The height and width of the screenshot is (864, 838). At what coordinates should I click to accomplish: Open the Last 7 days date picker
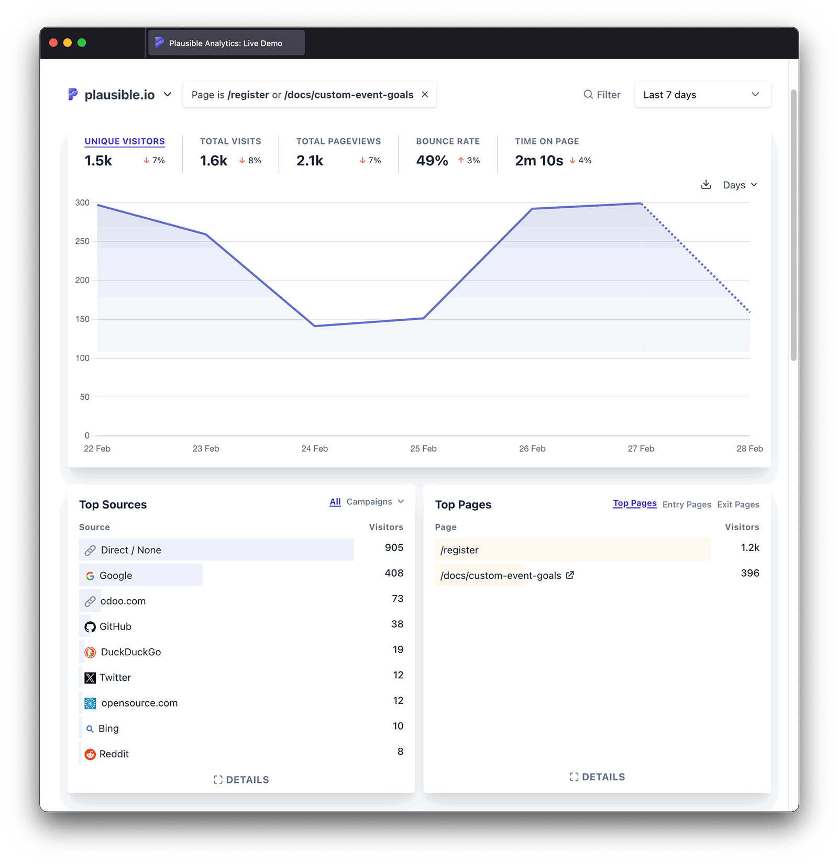[702, 94]
